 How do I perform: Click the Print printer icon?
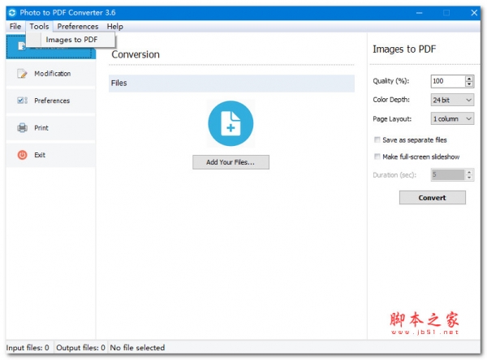[22, 127]
